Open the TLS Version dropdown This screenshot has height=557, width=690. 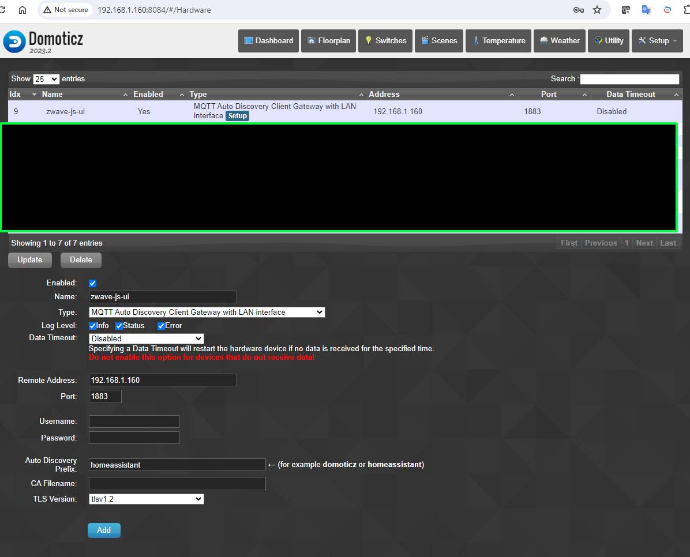click(146, 499)
